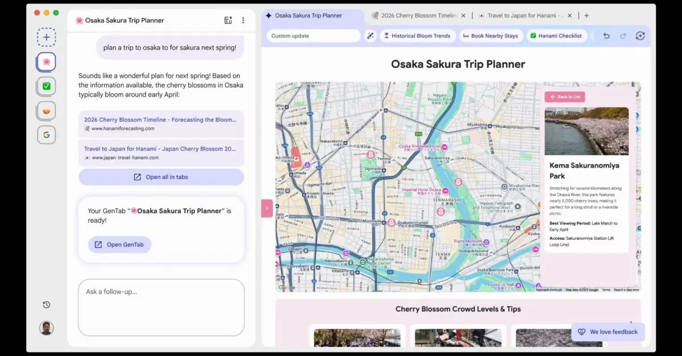Click the magic wand icon beside Custom update
This screenshot has height=356, width=682.
click(x=370, y=36)
